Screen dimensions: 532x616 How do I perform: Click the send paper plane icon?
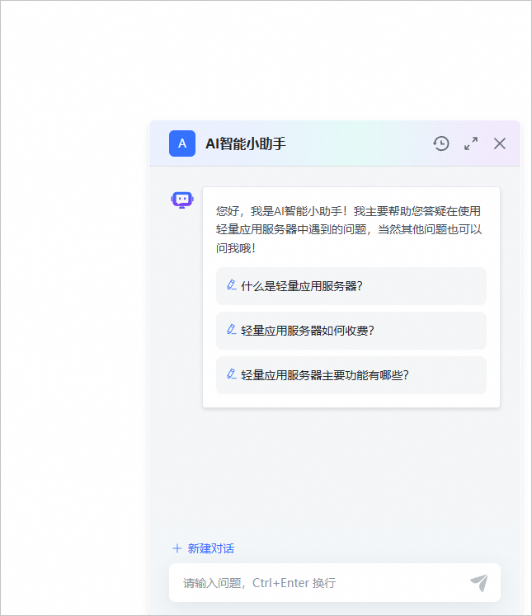(x=479, y=583)
